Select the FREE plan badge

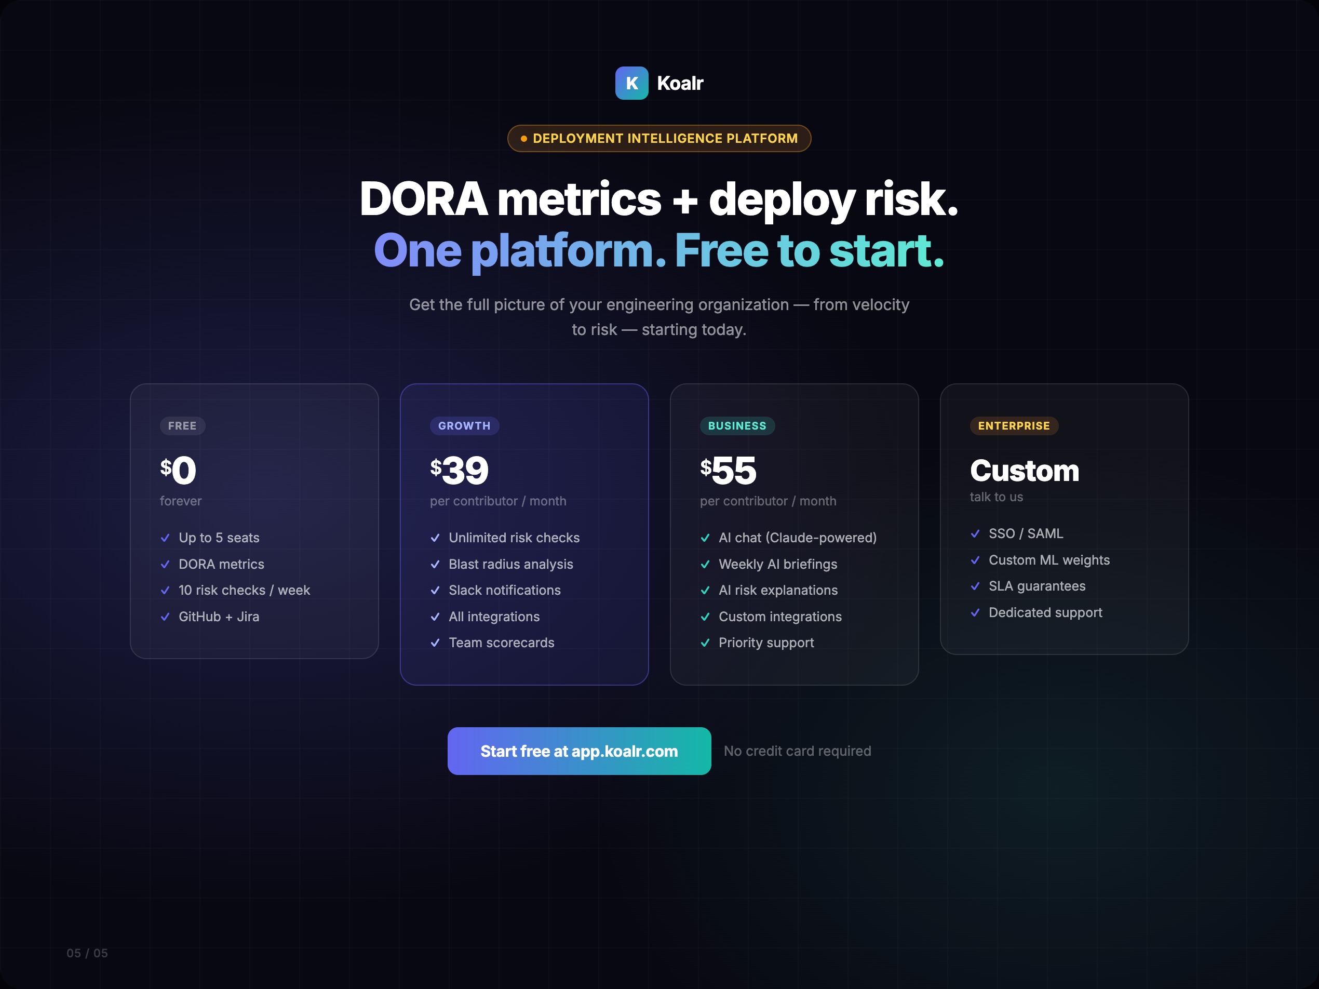coord(182,426)
